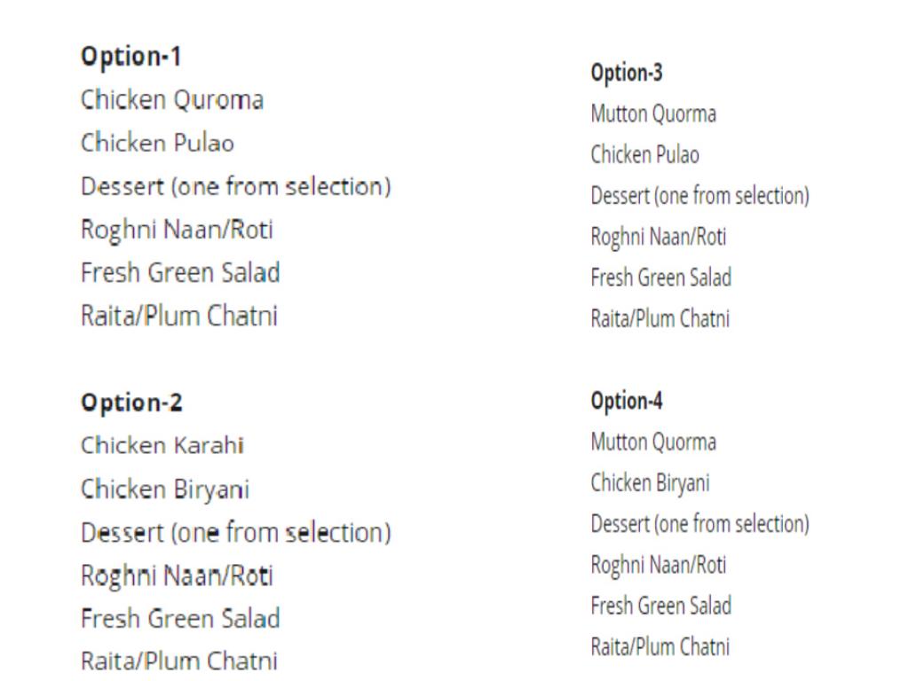Click the Option-1 heading
909x681 pixels.
point(130,58)
